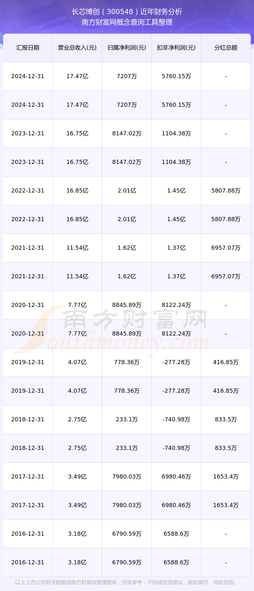Image resolution: width=254 pixels, height=591 pixels.
Task: Click the 分红总额 column header
Action: point(226,48)
